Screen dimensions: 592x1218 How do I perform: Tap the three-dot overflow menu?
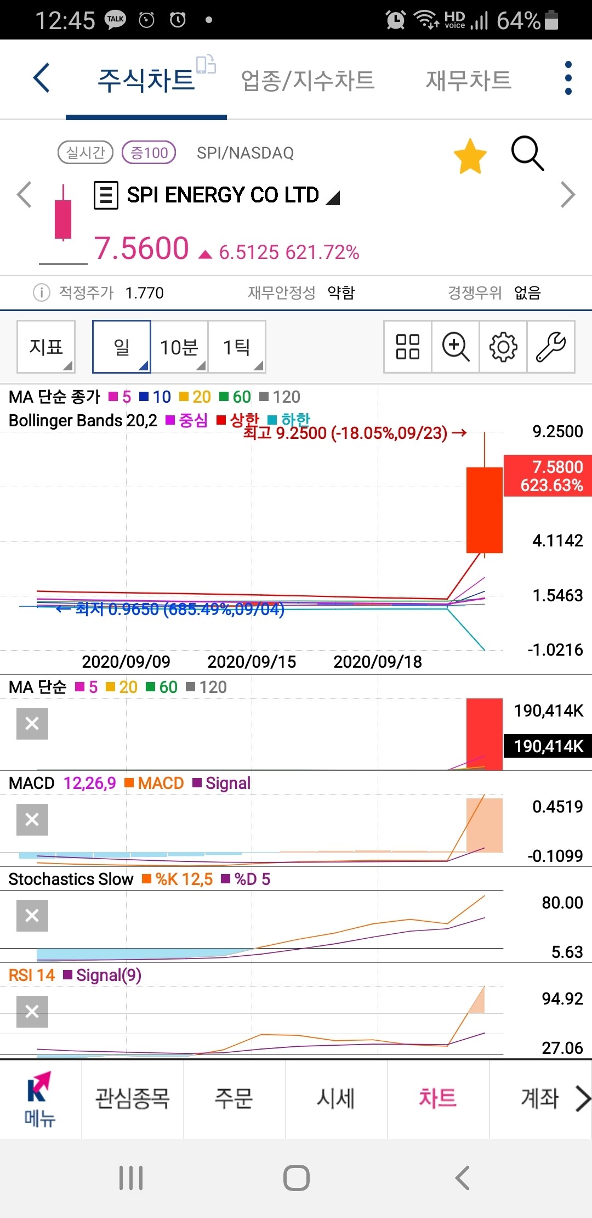pos(568,78)
